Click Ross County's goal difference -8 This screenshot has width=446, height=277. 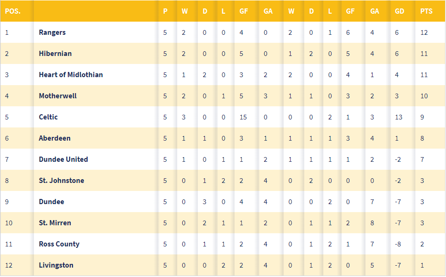398,244
